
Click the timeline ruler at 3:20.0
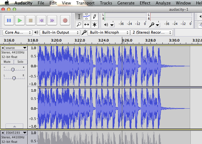56,40
